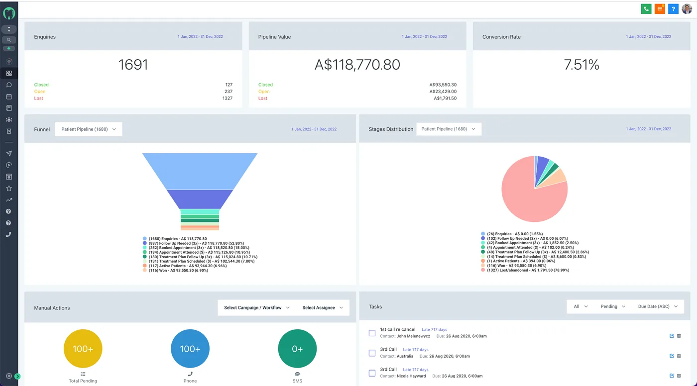Open the green phone dialer button in top bar
The image size is (697, 386).
pos(646,8)
